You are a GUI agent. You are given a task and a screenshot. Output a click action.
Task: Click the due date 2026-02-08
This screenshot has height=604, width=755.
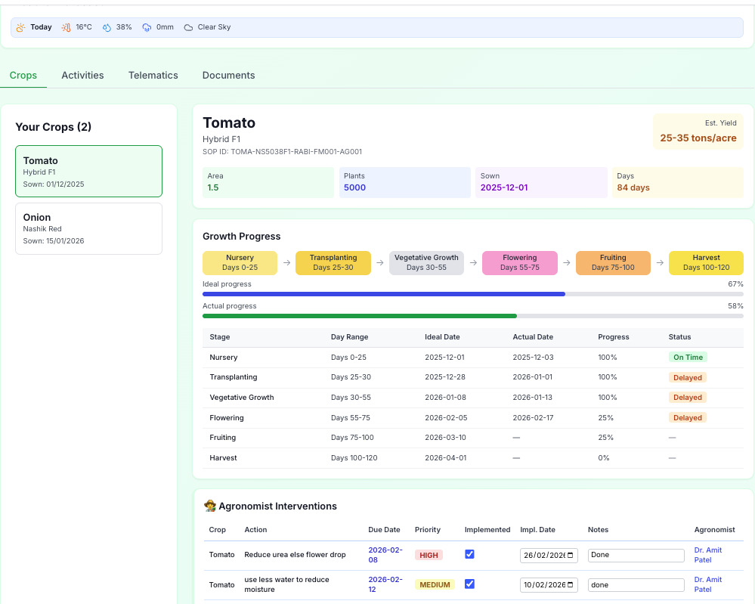(x=385, y=555)
